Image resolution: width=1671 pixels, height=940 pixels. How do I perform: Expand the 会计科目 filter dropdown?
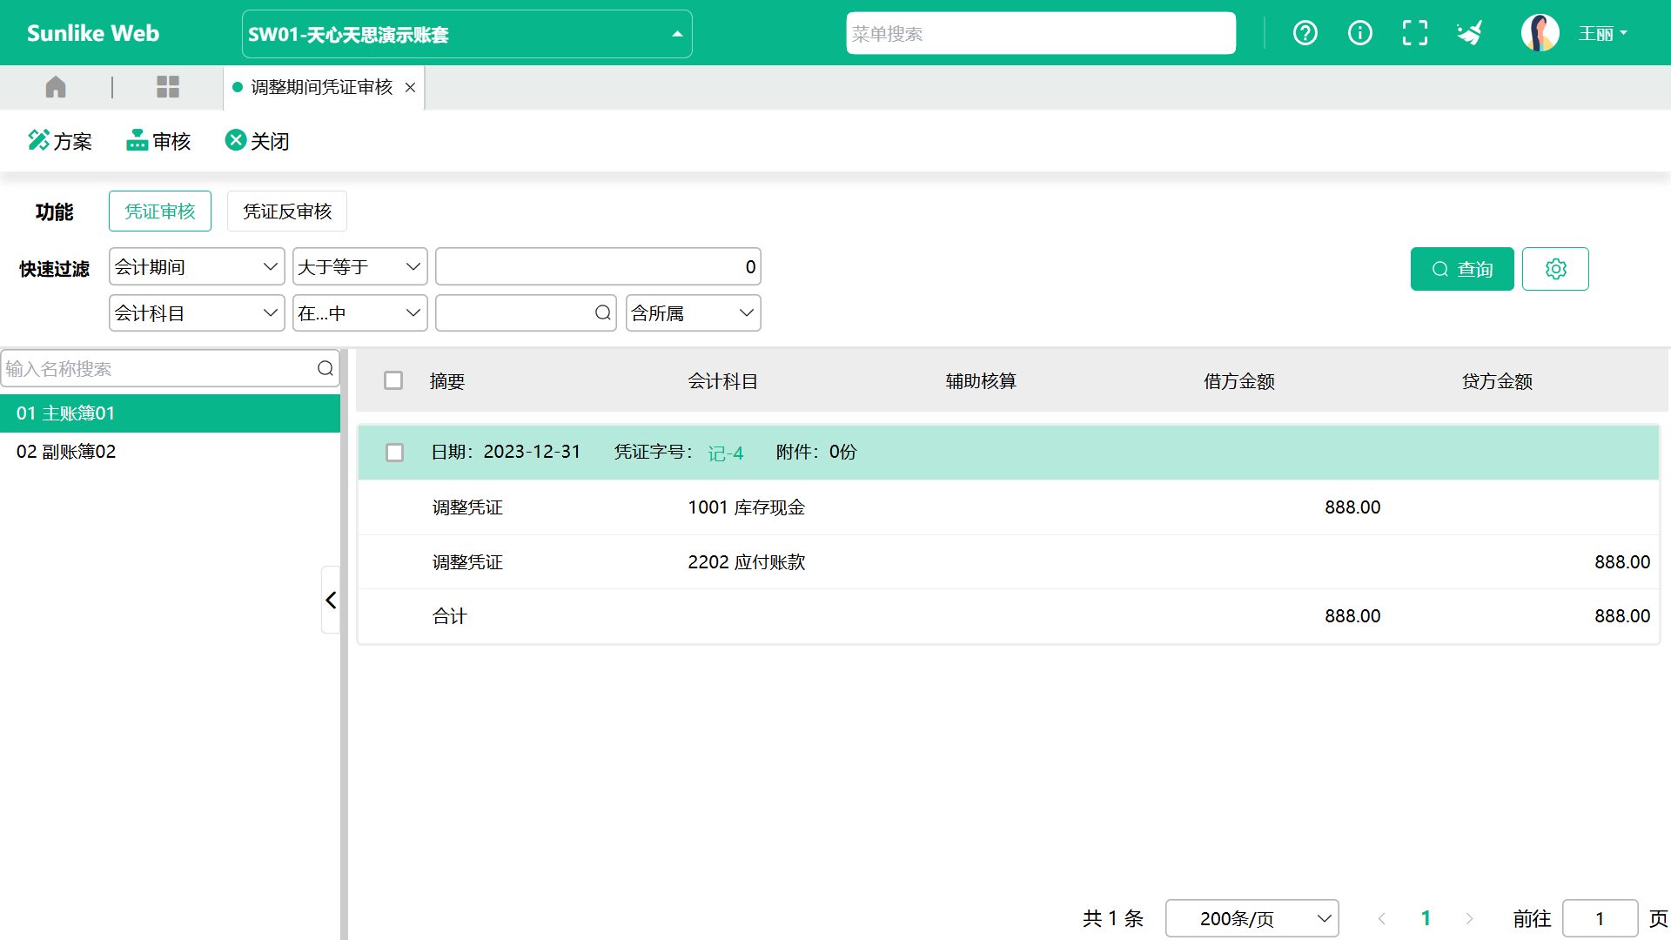click(197, 313)
